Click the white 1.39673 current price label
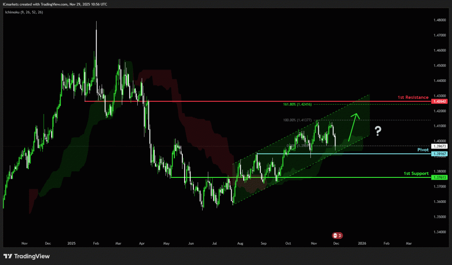452x265 pixels. [440, 146]
